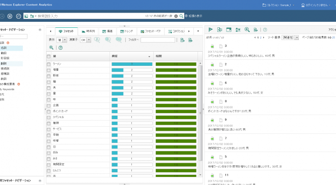Click the green icon on result 9
The width and height of the screenshot is (336, 185).
[x=212, y=120]
